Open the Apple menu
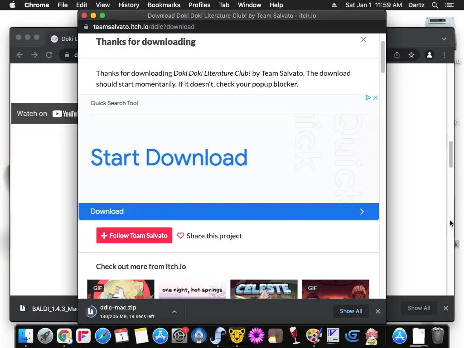464x348 pixels. (12, 5)
